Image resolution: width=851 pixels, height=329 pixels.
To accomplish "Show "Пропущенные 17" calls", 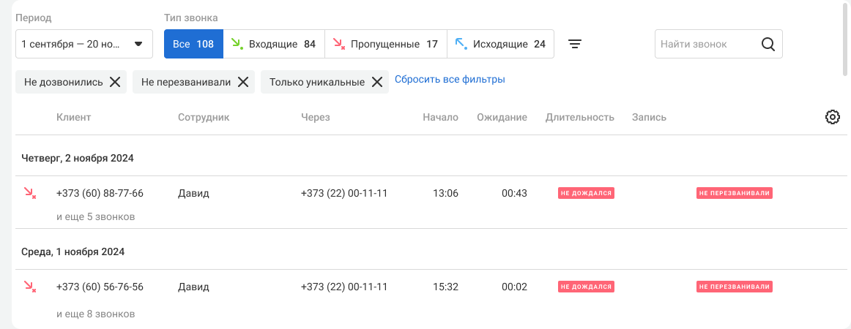I will click(385, 44).
